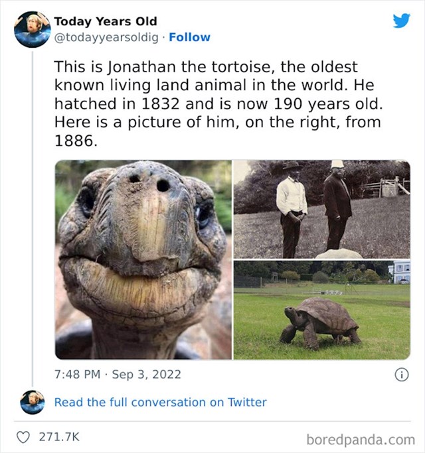Click the Today Years Old profile avatar
425x453 pixels.
click(x=33, y=29)
